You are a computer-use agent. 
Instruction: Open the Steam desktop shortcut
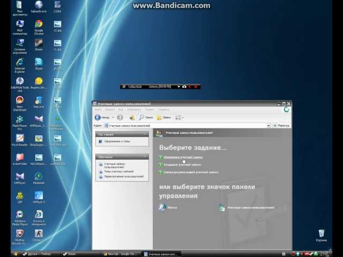coord(39,45)
